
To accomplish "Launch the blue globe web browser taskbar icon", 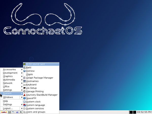I will pos(17,112).
